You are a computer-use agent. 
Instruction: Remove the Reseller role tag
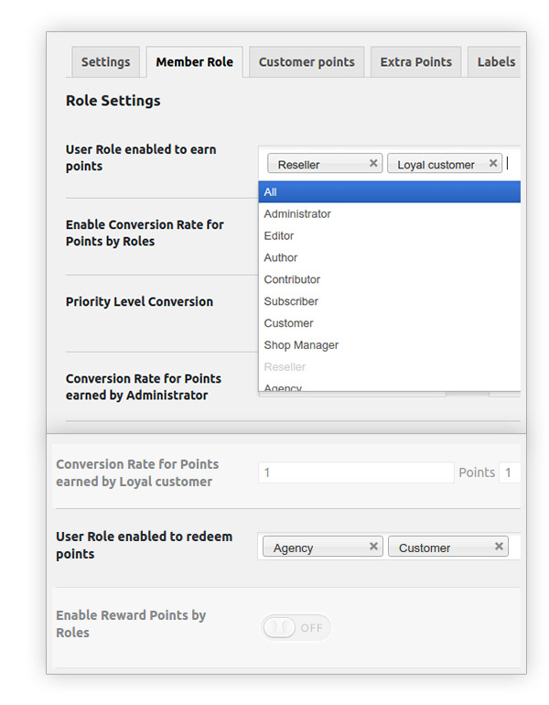(373, 163)
